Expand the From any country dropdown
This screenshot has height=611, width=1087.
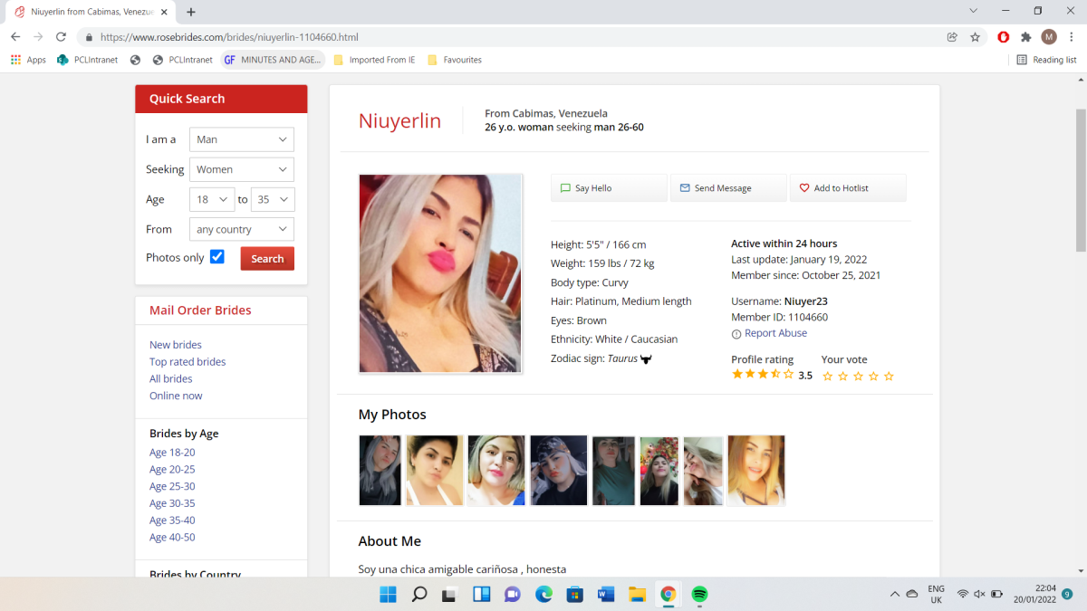pos(242,229)
